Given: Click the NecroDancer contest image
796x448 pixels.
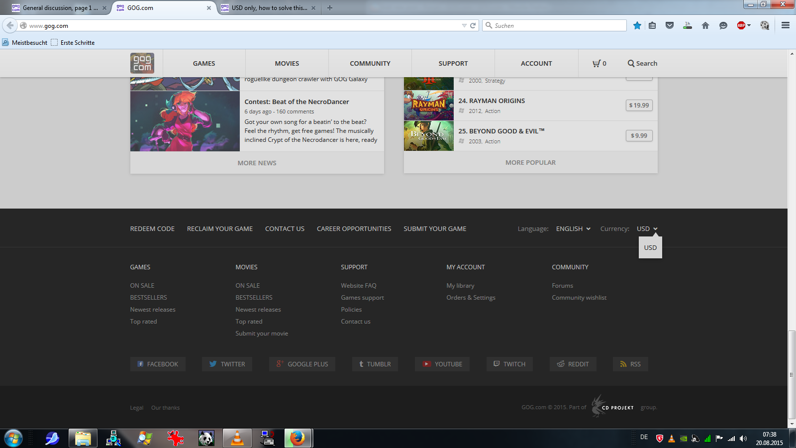Looking at the screenshot, I should (x=185, y=121).
